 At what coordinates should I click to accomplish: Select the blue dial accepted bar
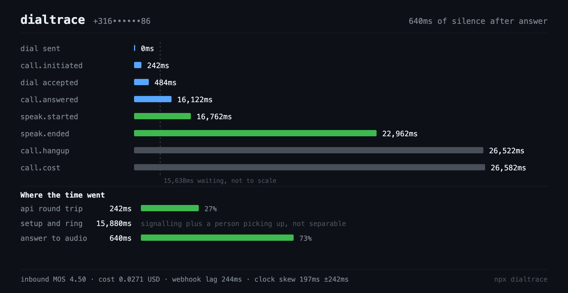[141, 82]
